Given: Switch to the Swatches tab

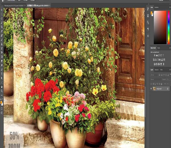Looking at the screenshot, I should 156,7.
